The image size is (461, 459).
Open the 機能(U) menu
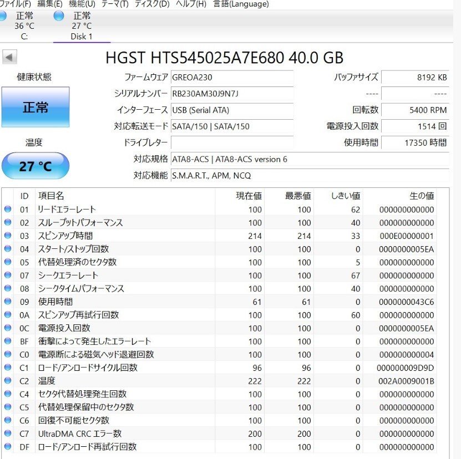(x=82, y=4)
